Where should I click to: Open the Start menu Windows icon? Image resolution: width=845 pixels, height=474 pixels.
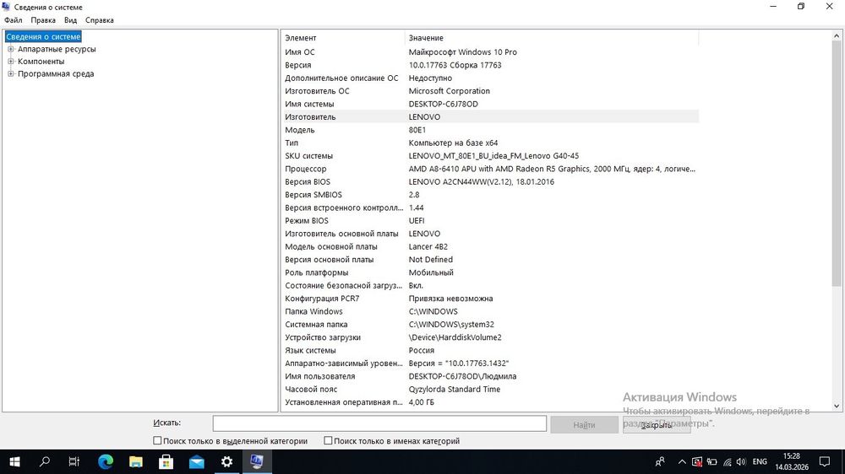(x=14, y=461)
